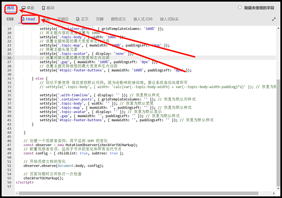
Task: Click the const observer = new MutationObserver line
Action: click(x=81, y=145)
